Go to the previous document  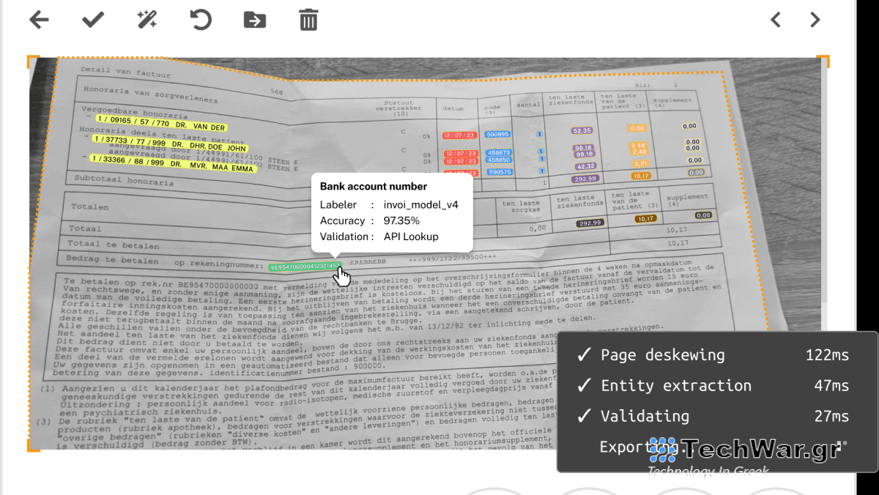point(776,20)
